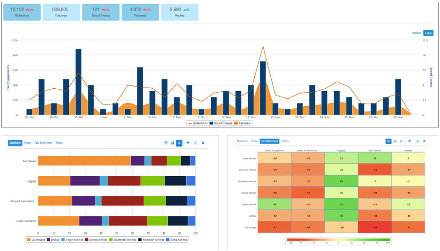Select Net Sentiment tab in bar chart panel

tap(43, 143)
